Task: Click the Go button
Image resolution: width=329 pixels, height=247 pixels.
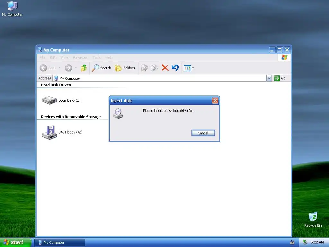Action: pyautogui.click(x=280, y=78)
